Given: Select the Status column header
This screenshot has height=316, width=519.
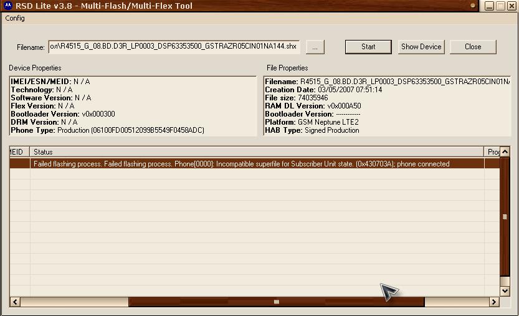Looking at the screenshot, I should [x=257, y=151].
